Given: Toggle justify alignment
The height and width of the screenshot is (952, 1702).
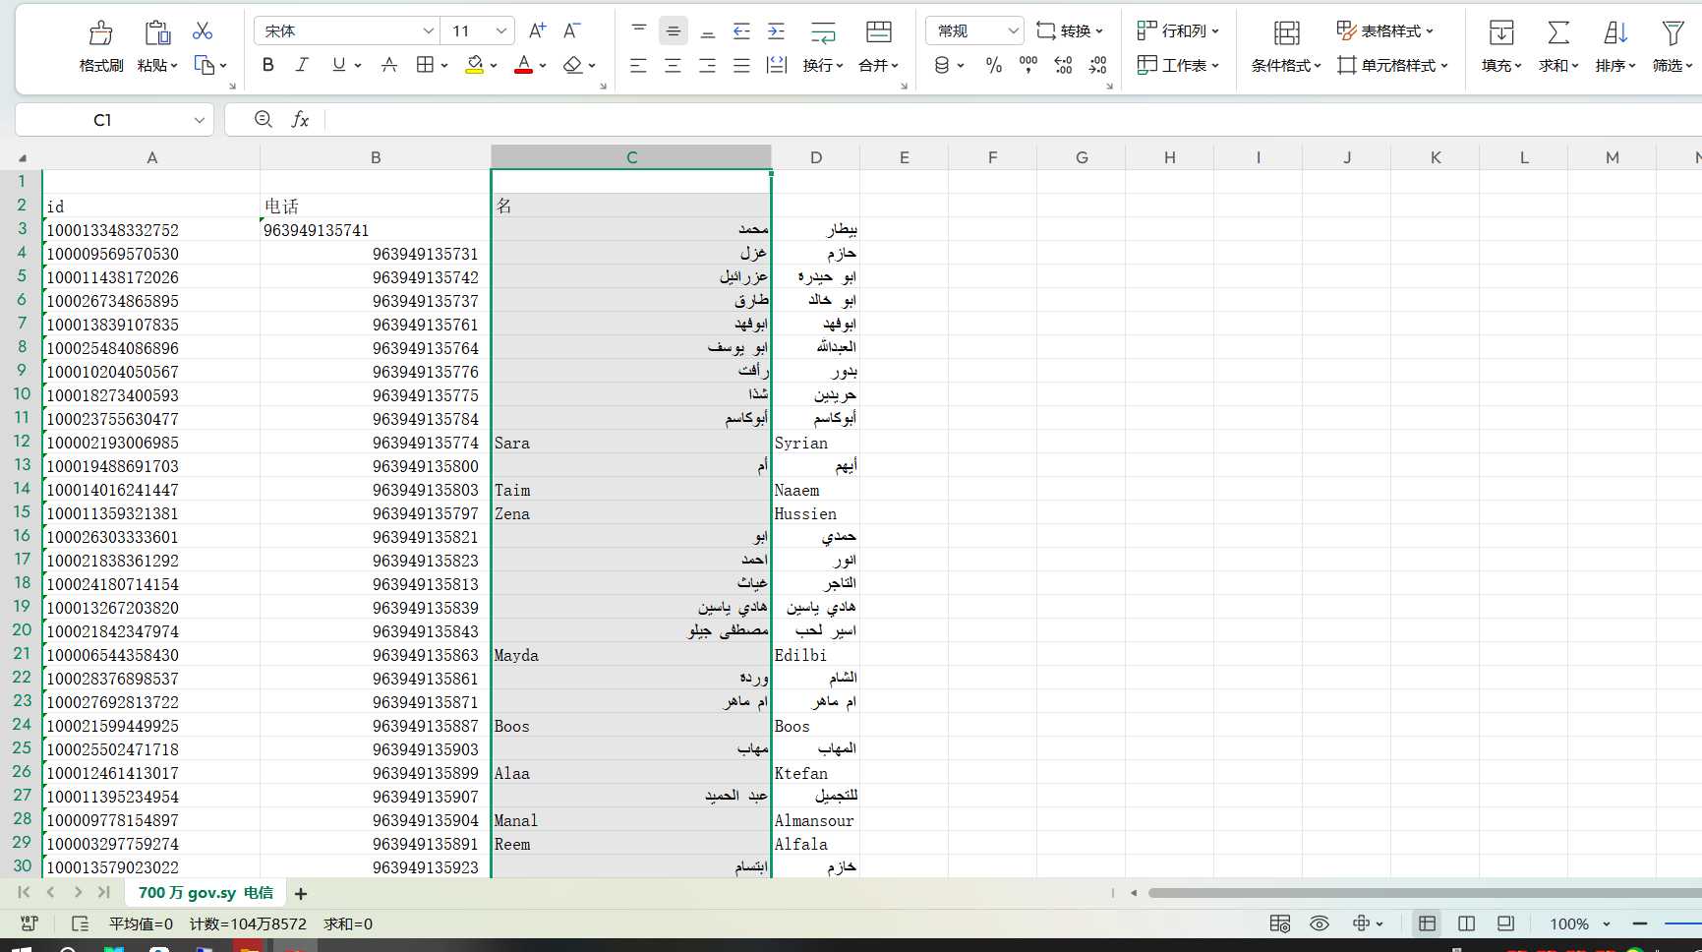Looking at the screenshot, I should [741, 65].
